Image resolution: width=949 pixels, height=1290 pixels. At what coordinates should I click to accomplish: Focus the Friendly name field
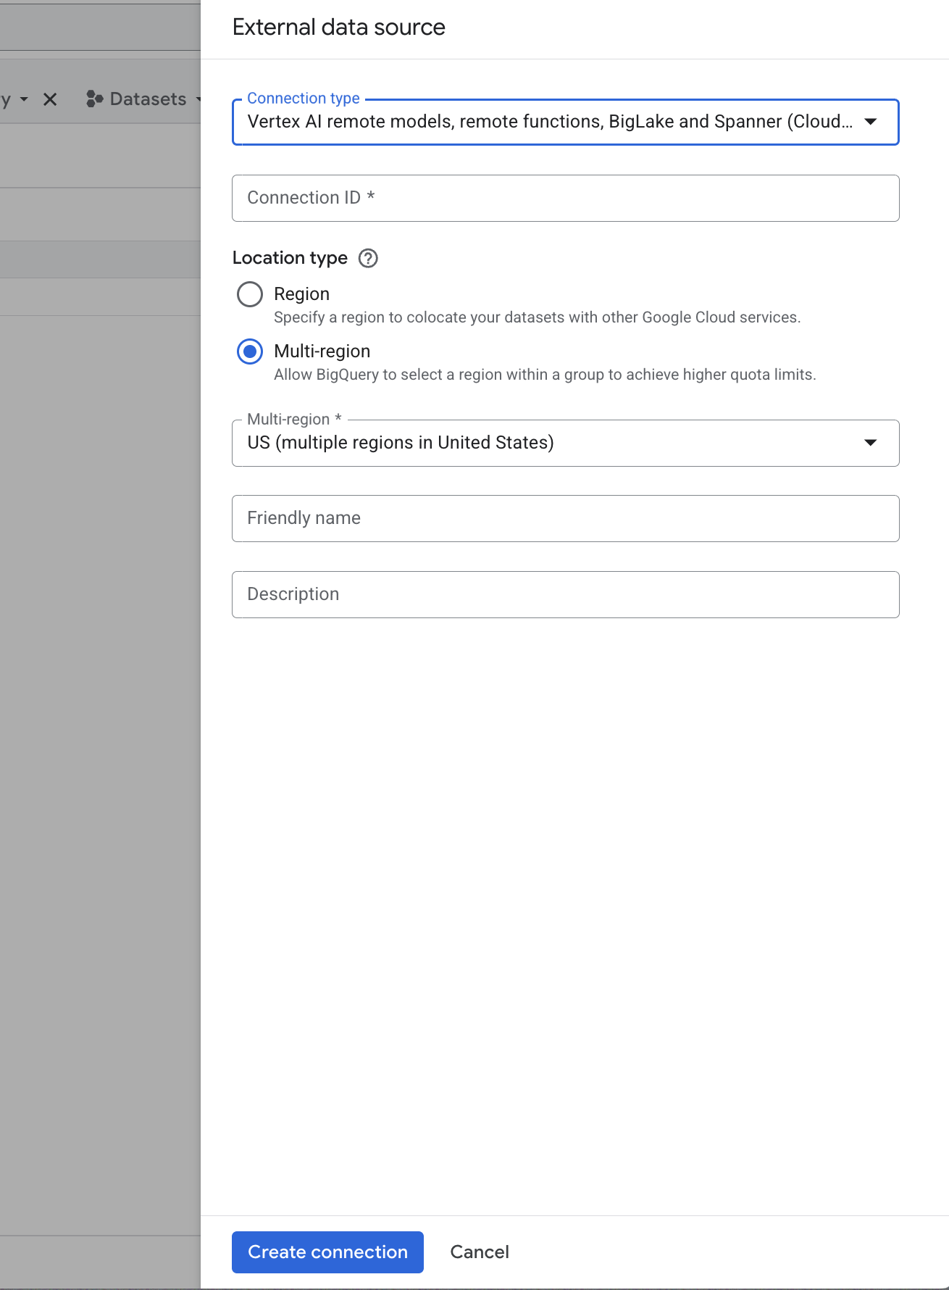pyautogui.click(x=565, y=518)
